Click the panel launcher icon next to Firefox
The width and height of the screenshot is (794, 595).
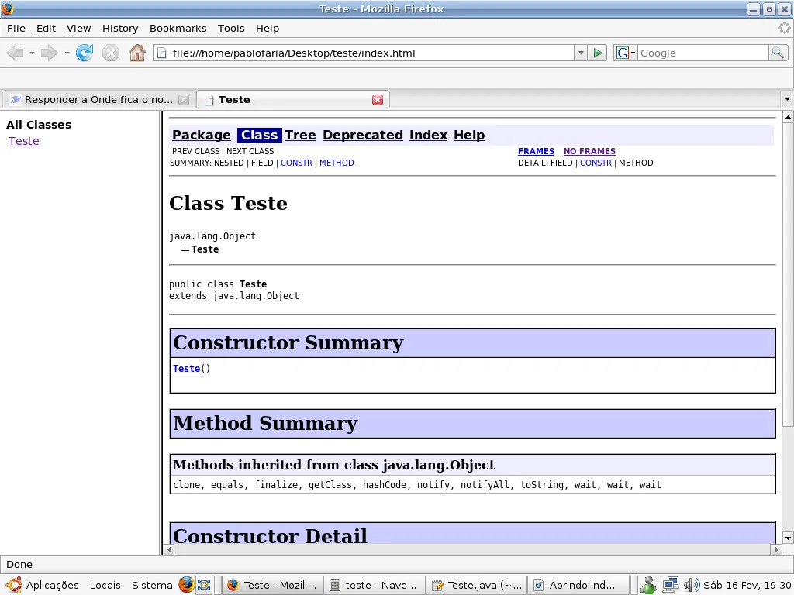click(x=204, y=585)
